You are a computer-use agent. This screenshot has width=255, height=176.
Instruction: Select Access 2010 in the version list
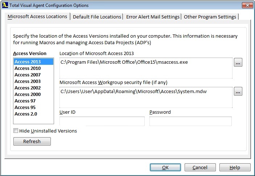point(33,68)
